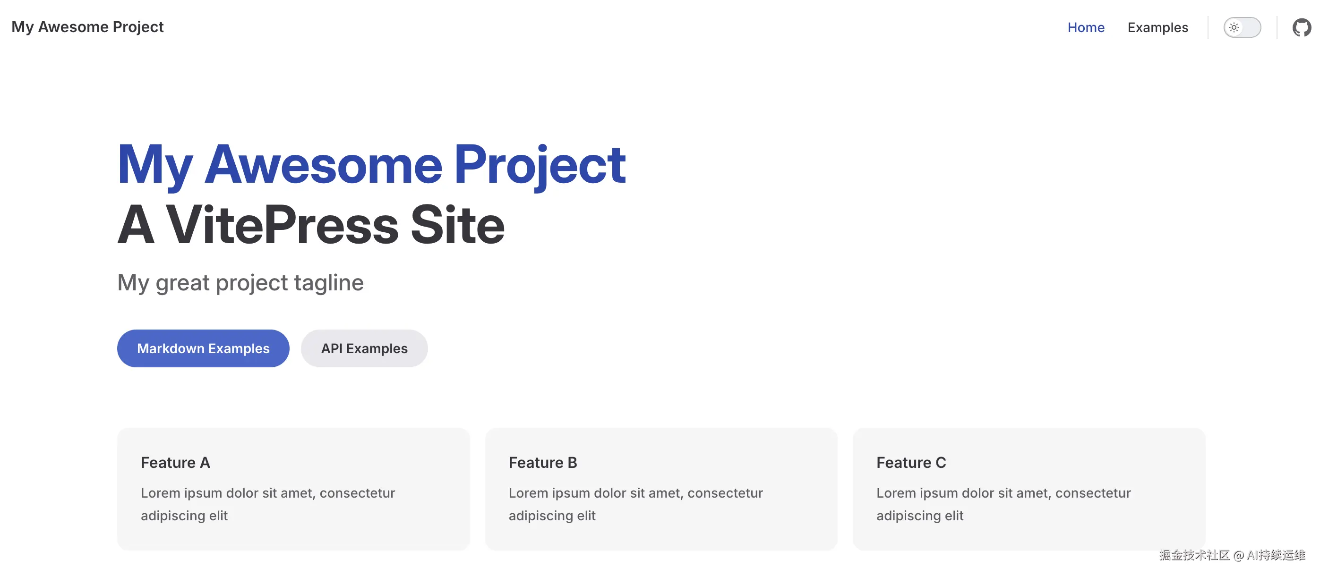Click the Markdown Examples button

point(203,348)
